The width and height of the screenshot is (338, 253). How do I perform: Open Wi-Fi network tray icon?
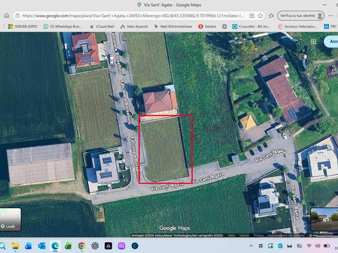pyautogui.click(x=309, y=246)
